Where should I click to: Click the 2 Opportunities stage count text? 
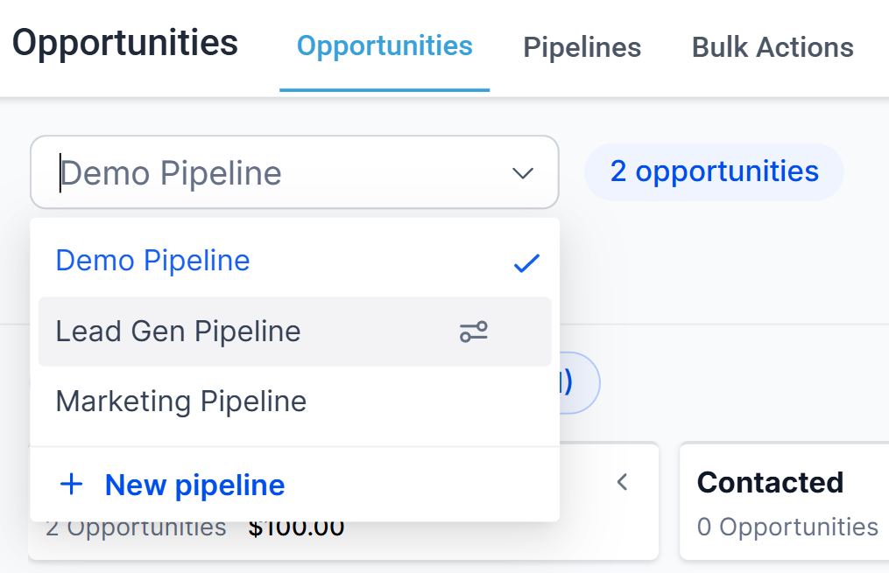click(x=136, y=528)
